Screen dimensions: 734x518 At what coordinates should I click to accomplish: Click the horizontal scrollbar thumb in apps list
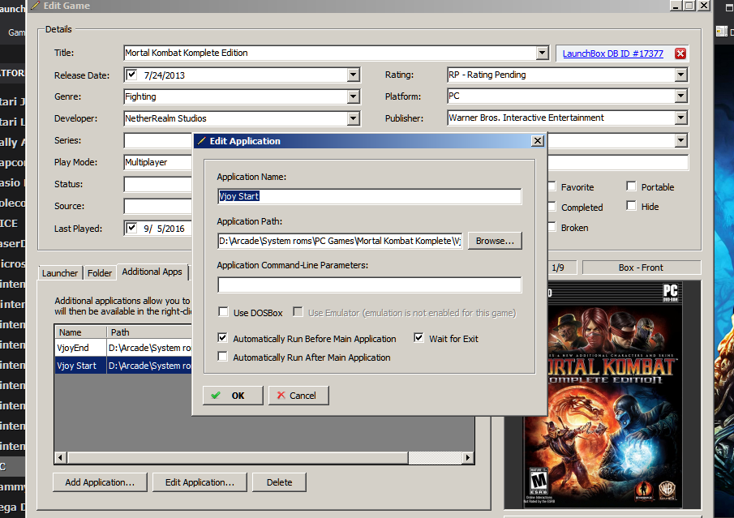238,457
